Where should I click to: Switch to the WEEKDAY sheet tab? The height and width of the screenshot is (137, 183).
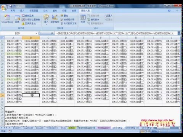tap(52, 128)
